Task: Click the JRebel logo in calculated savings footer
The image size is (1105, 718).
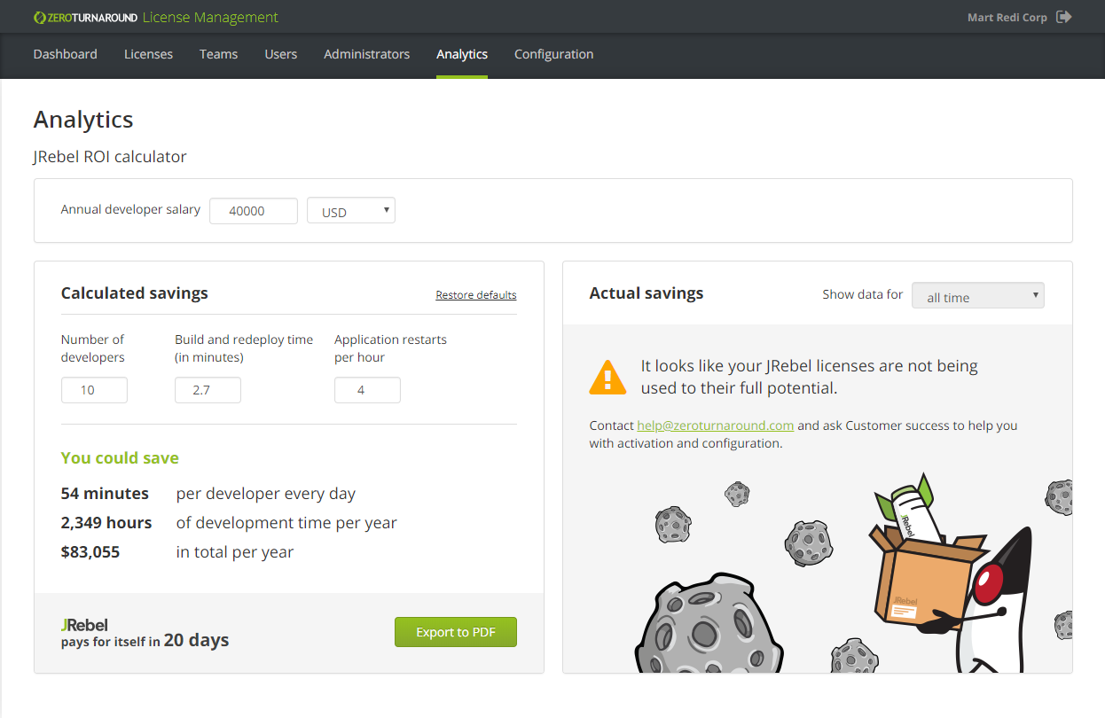Action: (85, 624)
